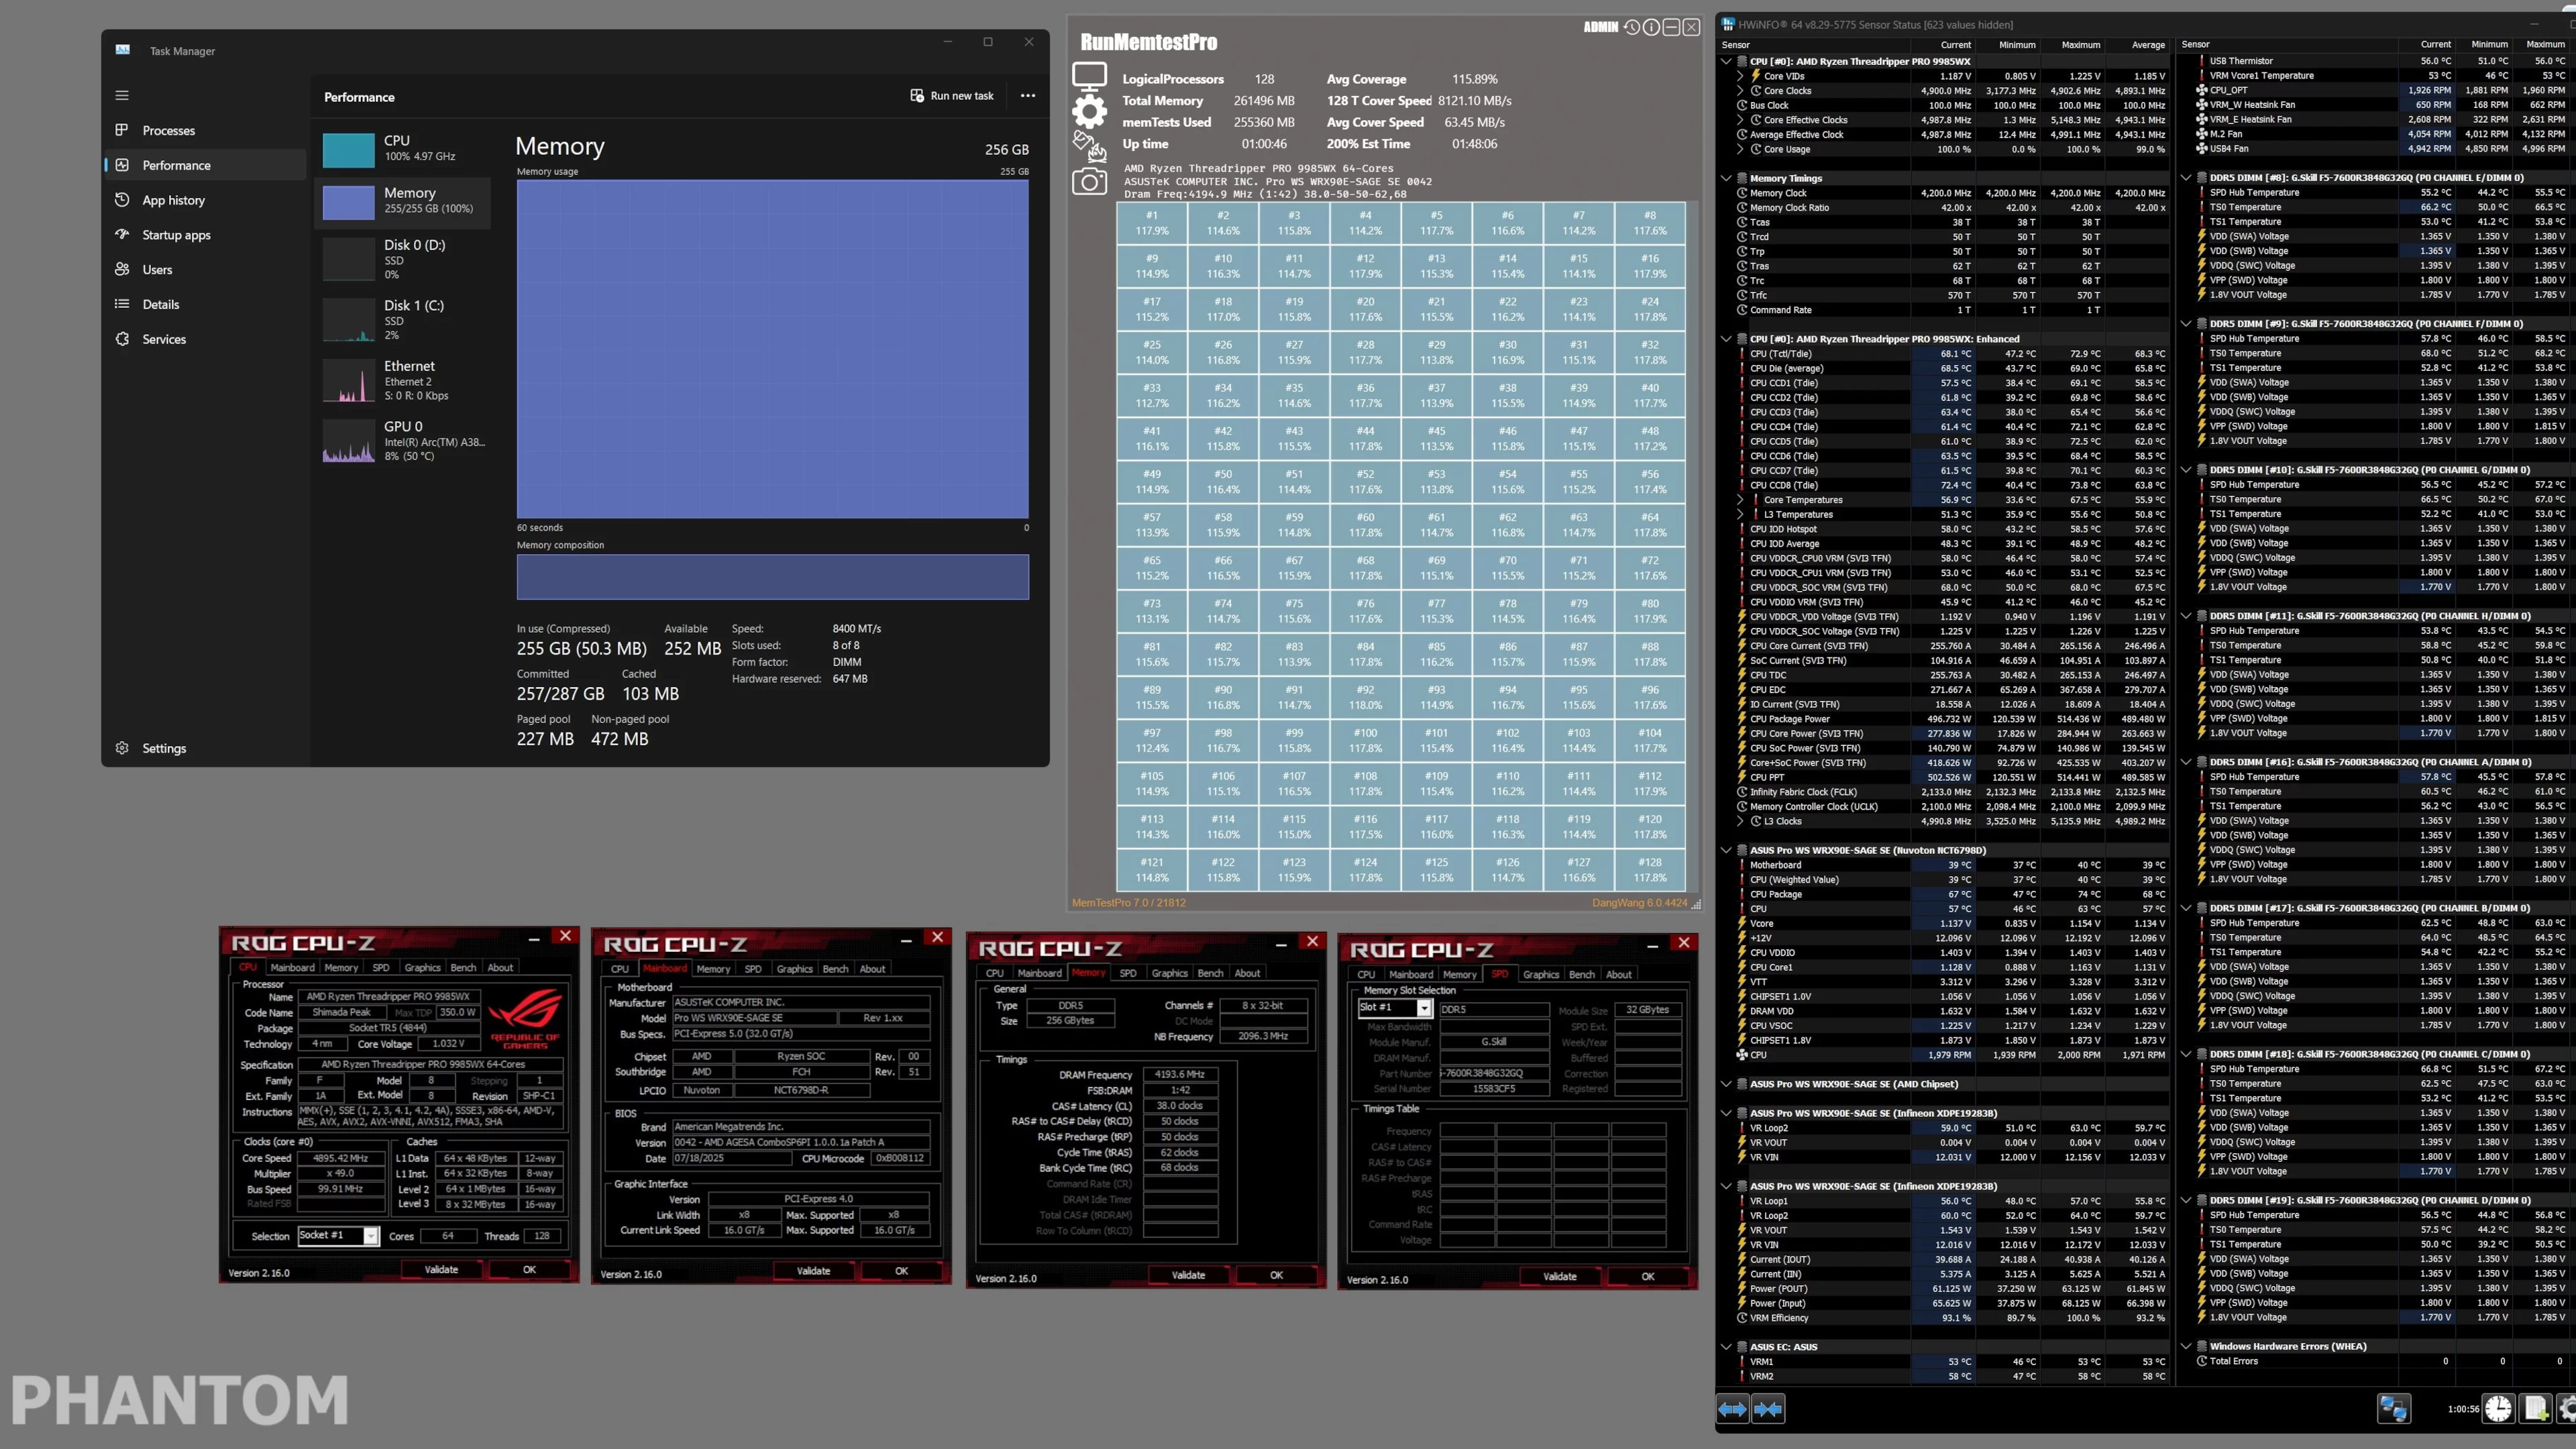Select App history in Task Manager sidebar
This screenshot has height=1449, width=2576.
(174, 200)
